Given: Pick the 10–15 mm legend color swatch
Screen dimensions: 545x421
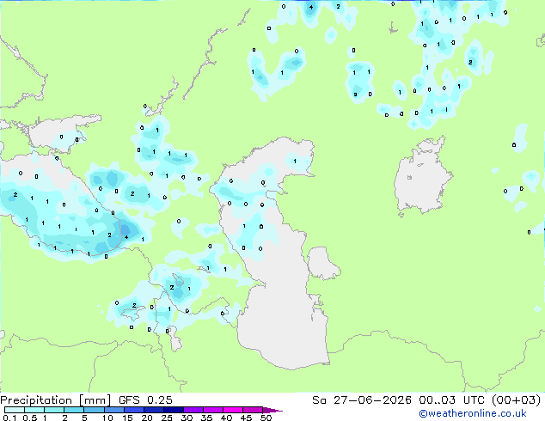Looking at the screenshot, I should pyautogui.click(x=114, y=410).
